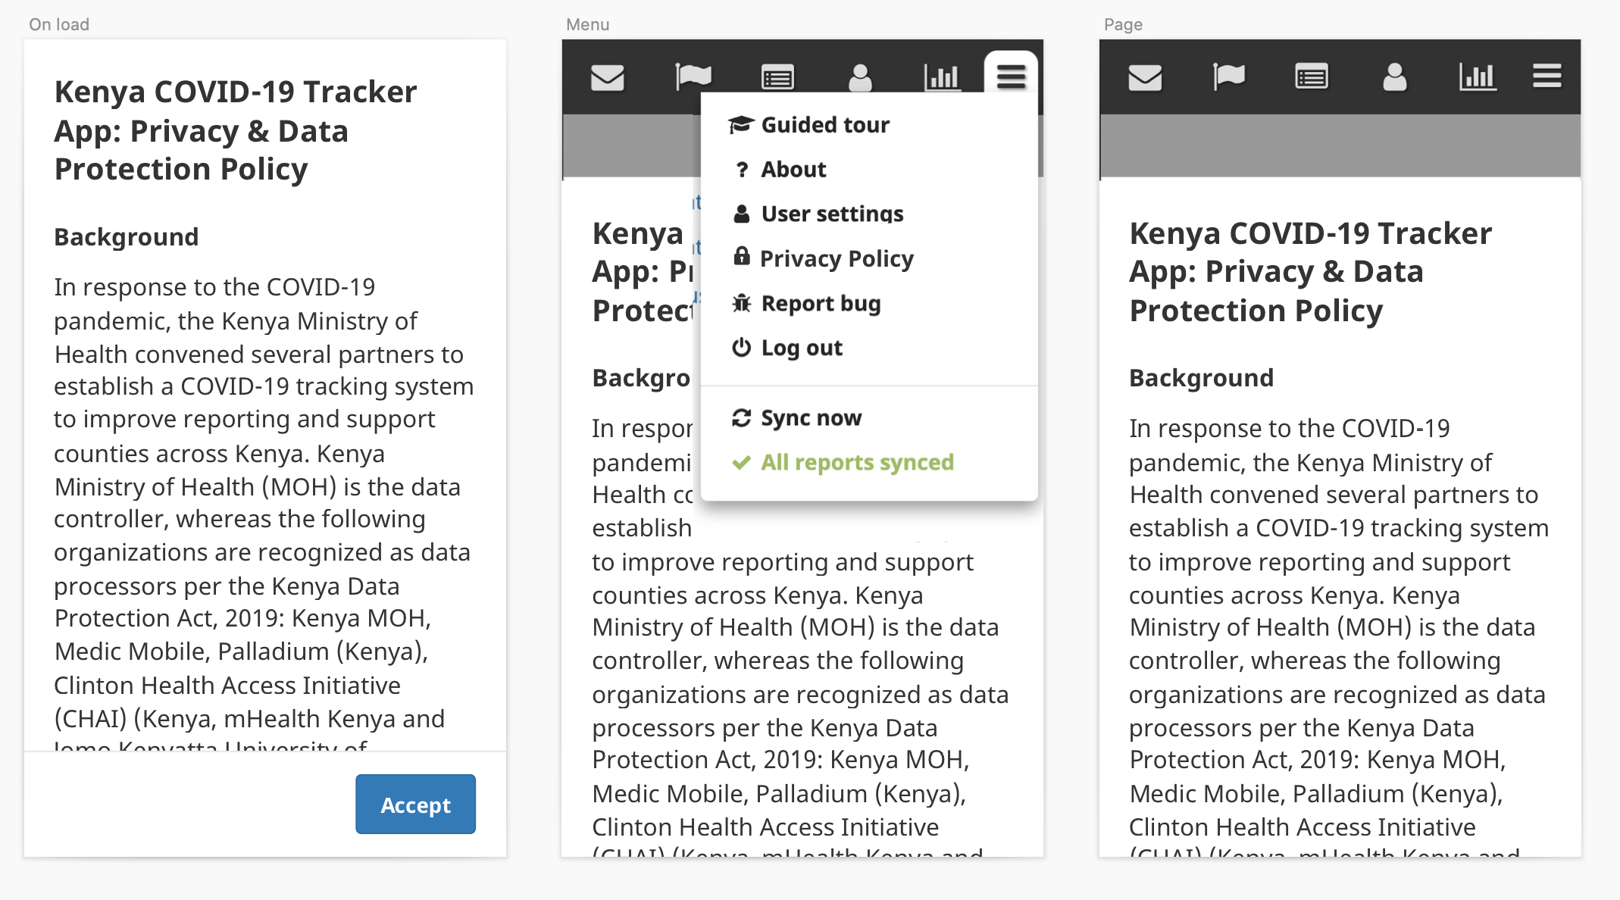Click 'Menu' panel label
Image resolution: width=1620 pixels, height=900 pixels.
588,24
